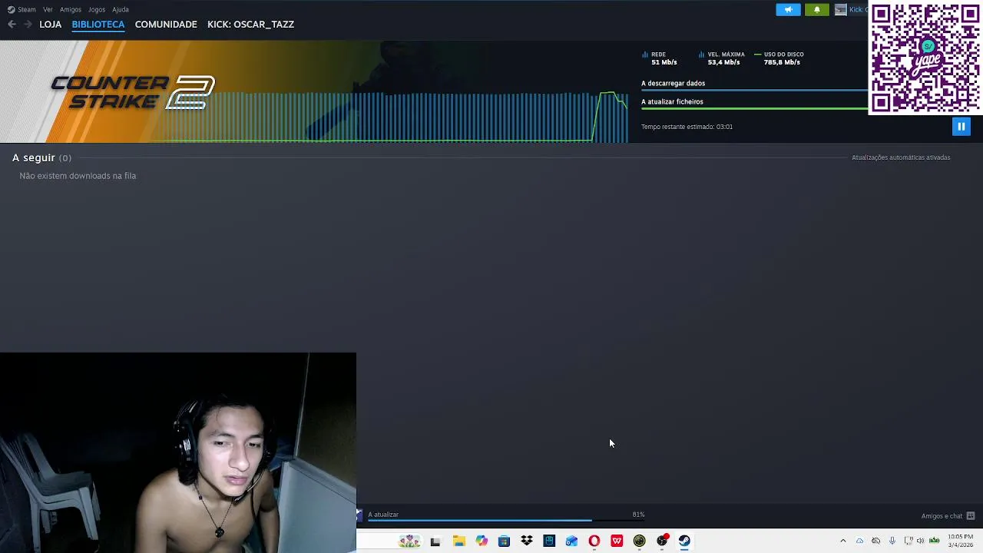Open the OBS taskbar icon with red dot
The width and height of the screenshot is (983, 553).
click(x=662, y=541)
